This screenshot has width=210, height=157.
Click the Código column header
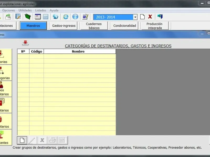36,51
